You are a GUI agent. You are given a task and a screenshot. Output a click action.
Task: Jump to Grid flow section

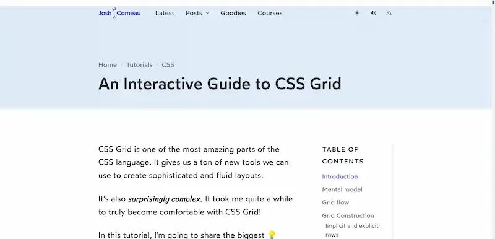click(x=335, y=202)
